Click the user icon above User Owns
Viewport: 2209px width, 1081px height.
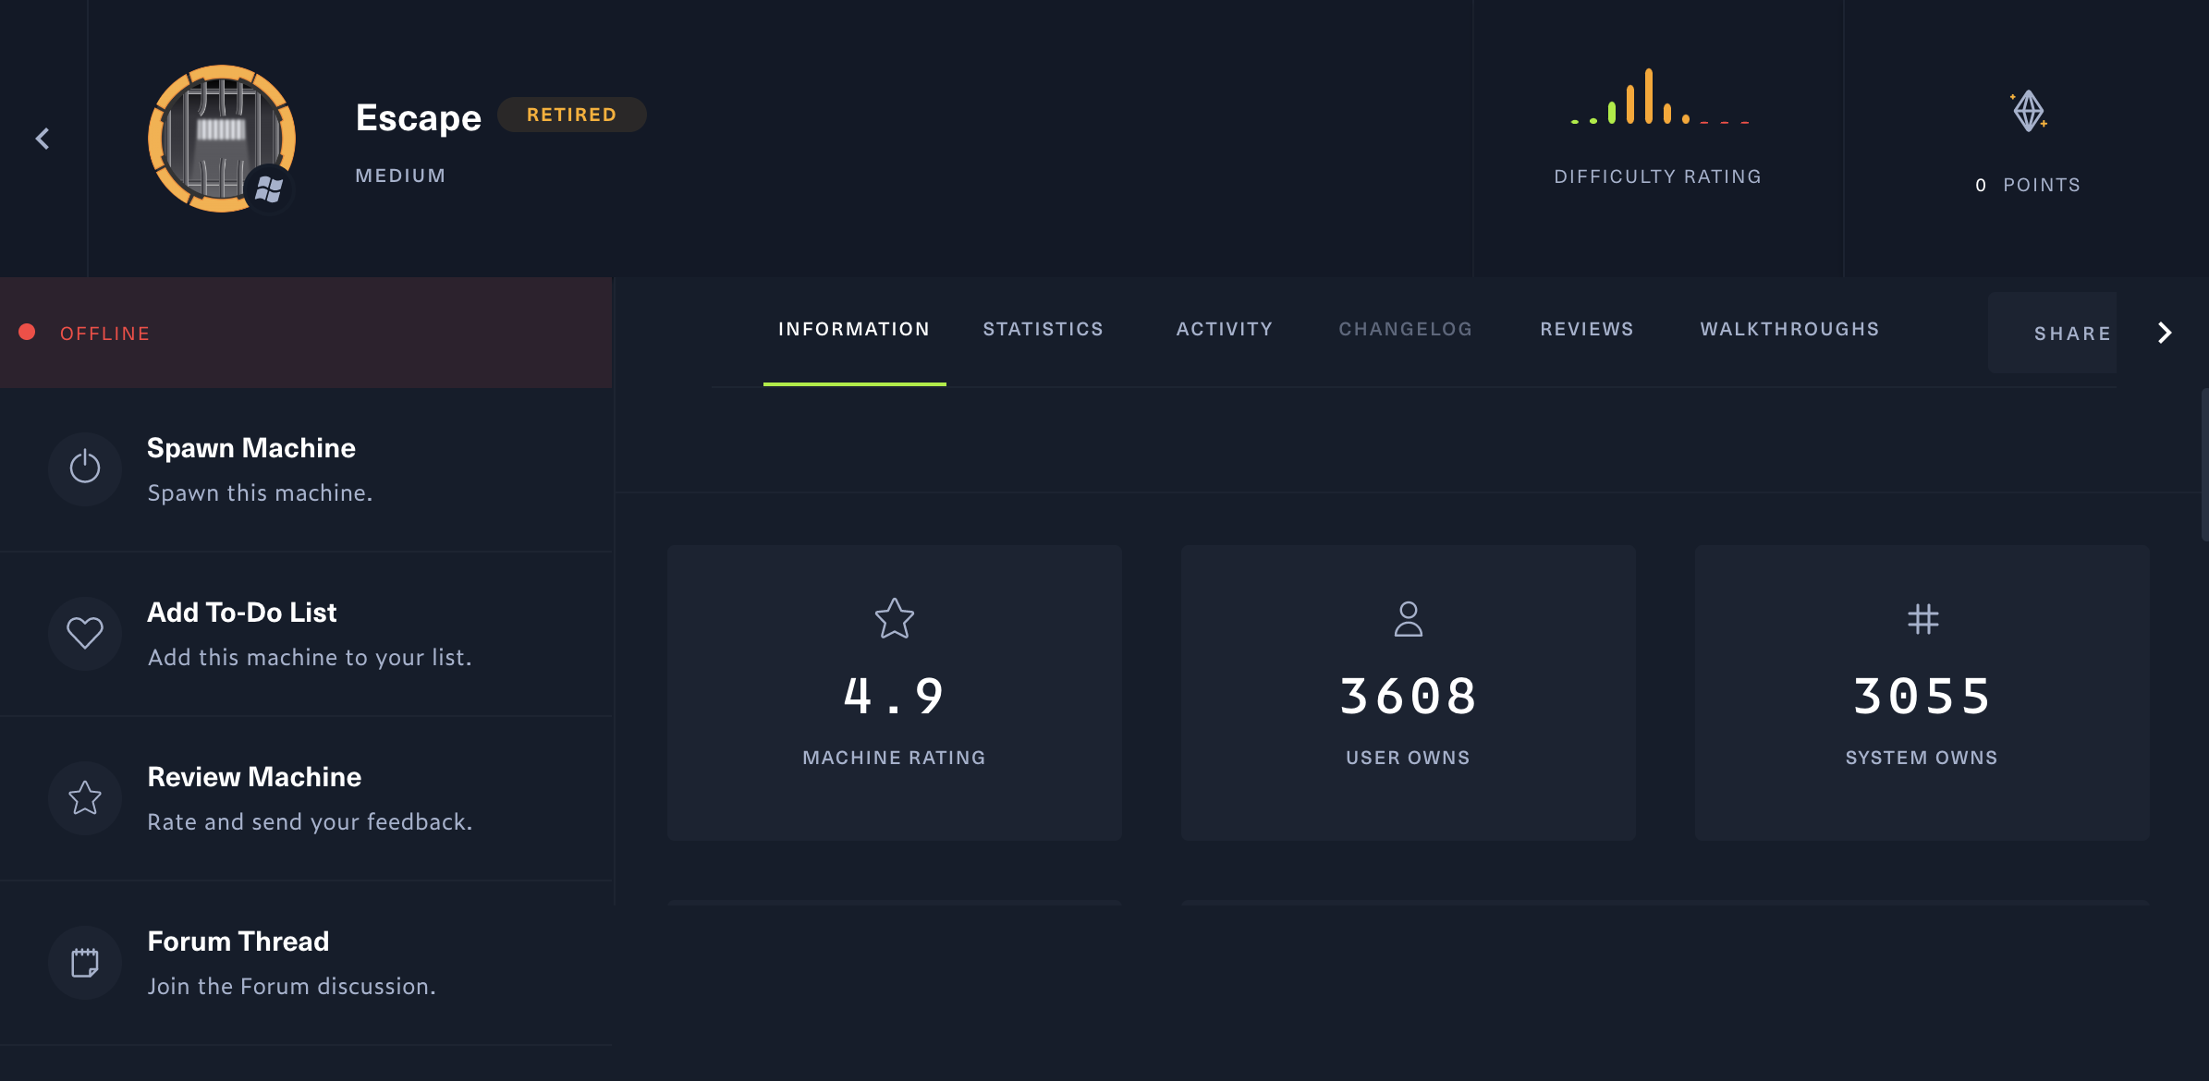(1407, 620)
